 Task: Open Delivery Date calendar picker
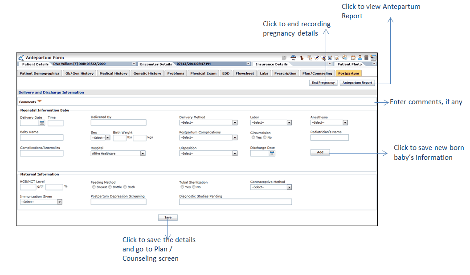coord(42,123)
